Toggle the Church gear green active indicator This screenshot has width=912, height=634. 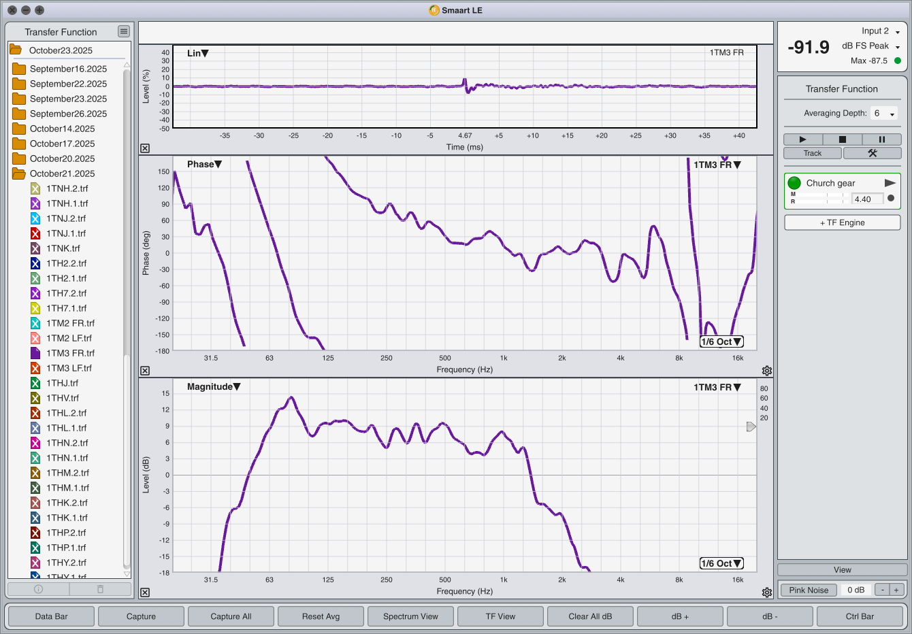[x=794, y=183]
